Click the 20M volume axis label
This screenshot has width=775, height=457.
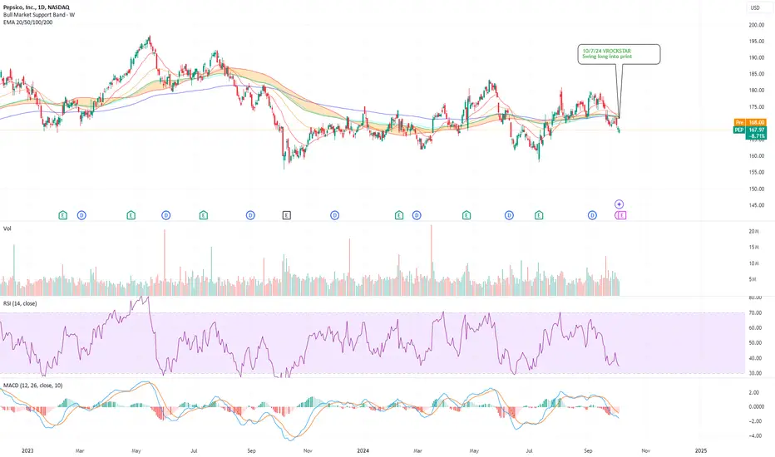753,231
